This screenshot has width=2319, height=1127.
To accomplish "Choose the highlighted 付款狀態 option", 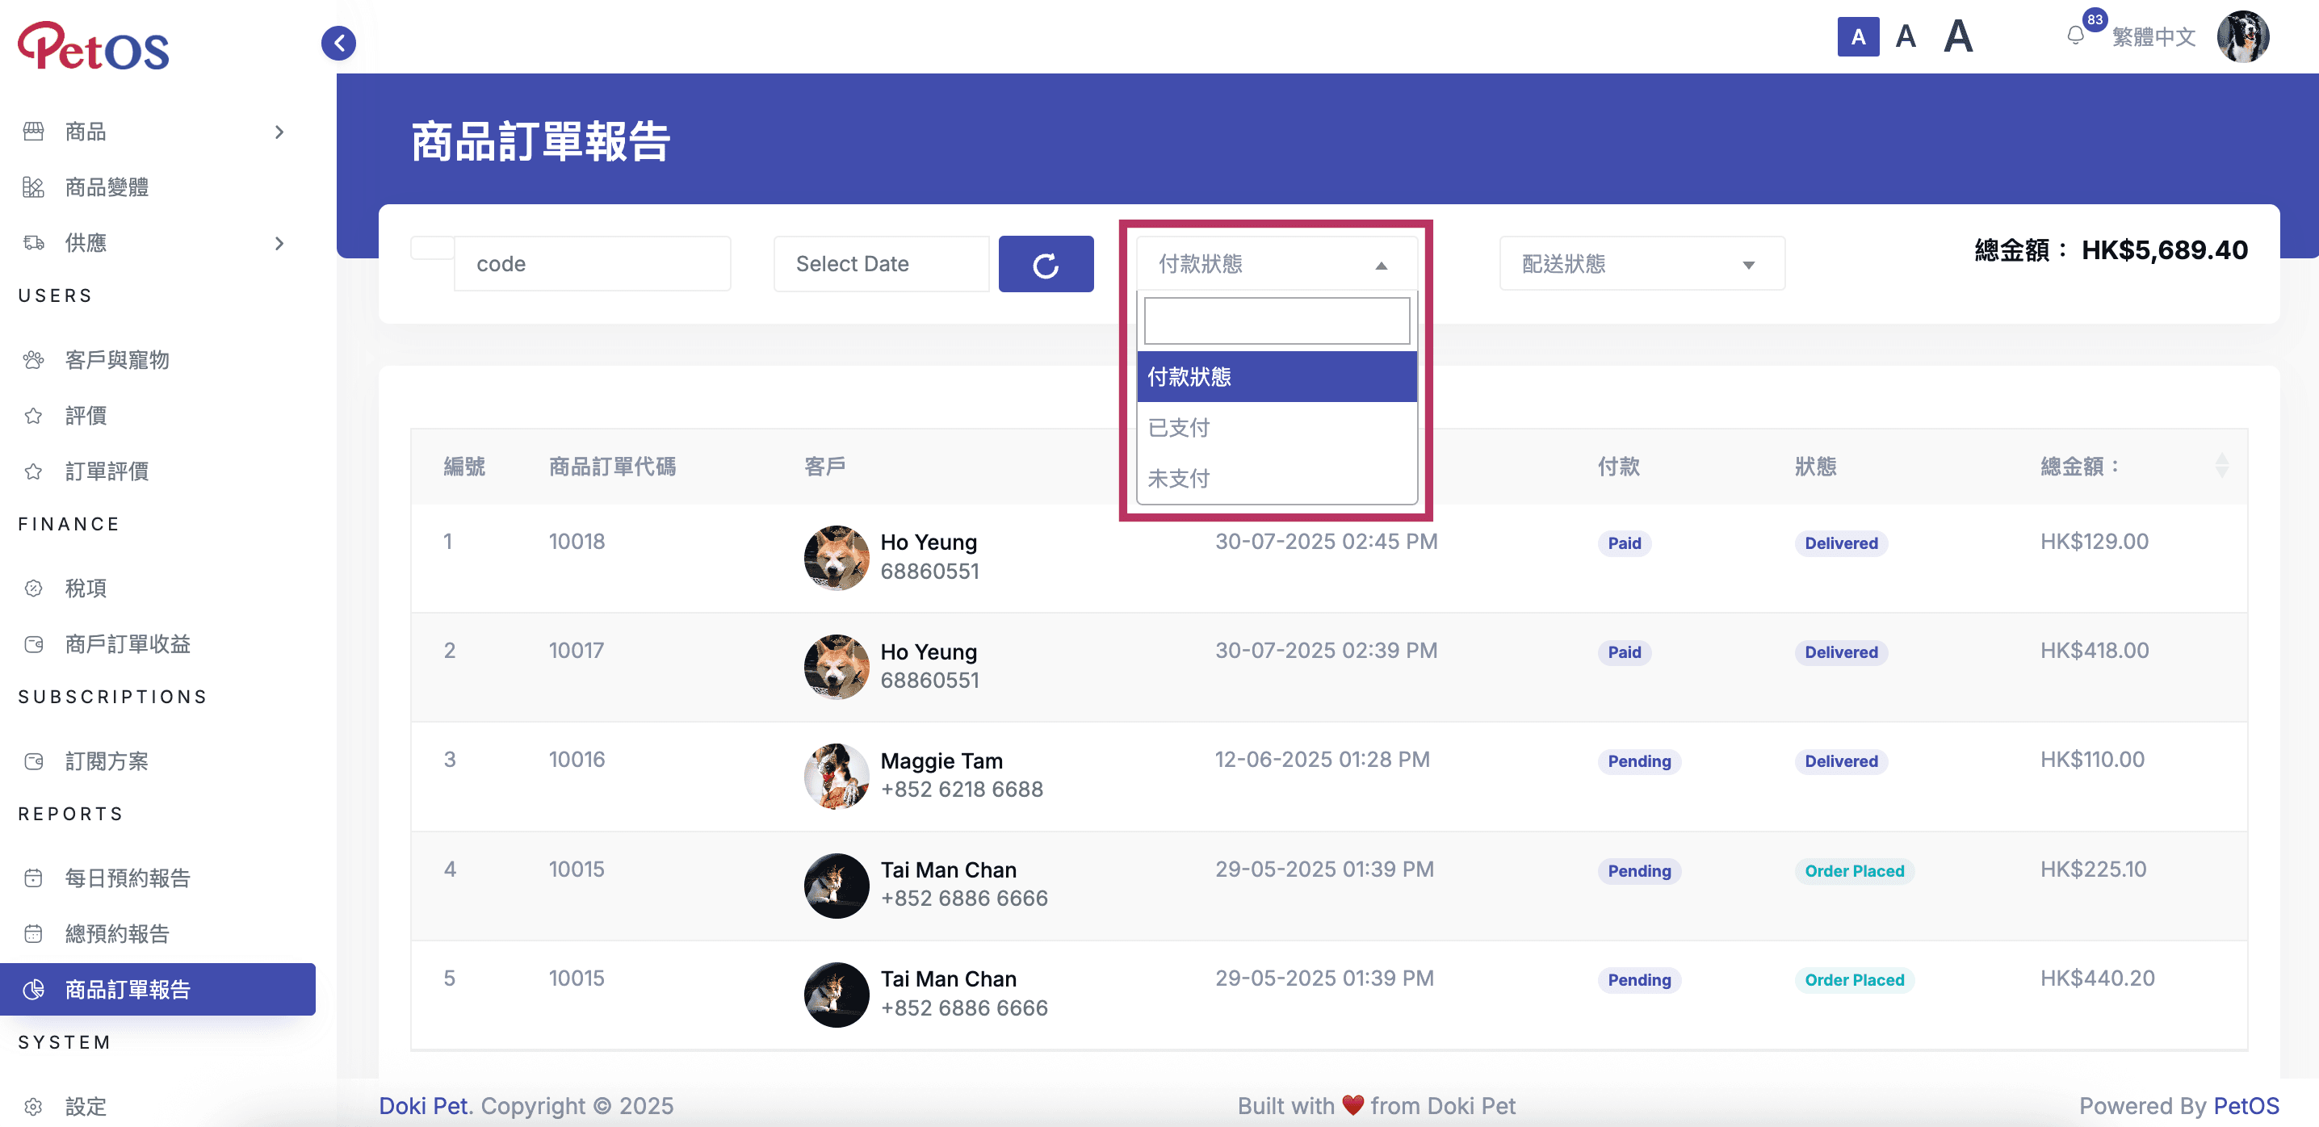I will click(1277, 376).
